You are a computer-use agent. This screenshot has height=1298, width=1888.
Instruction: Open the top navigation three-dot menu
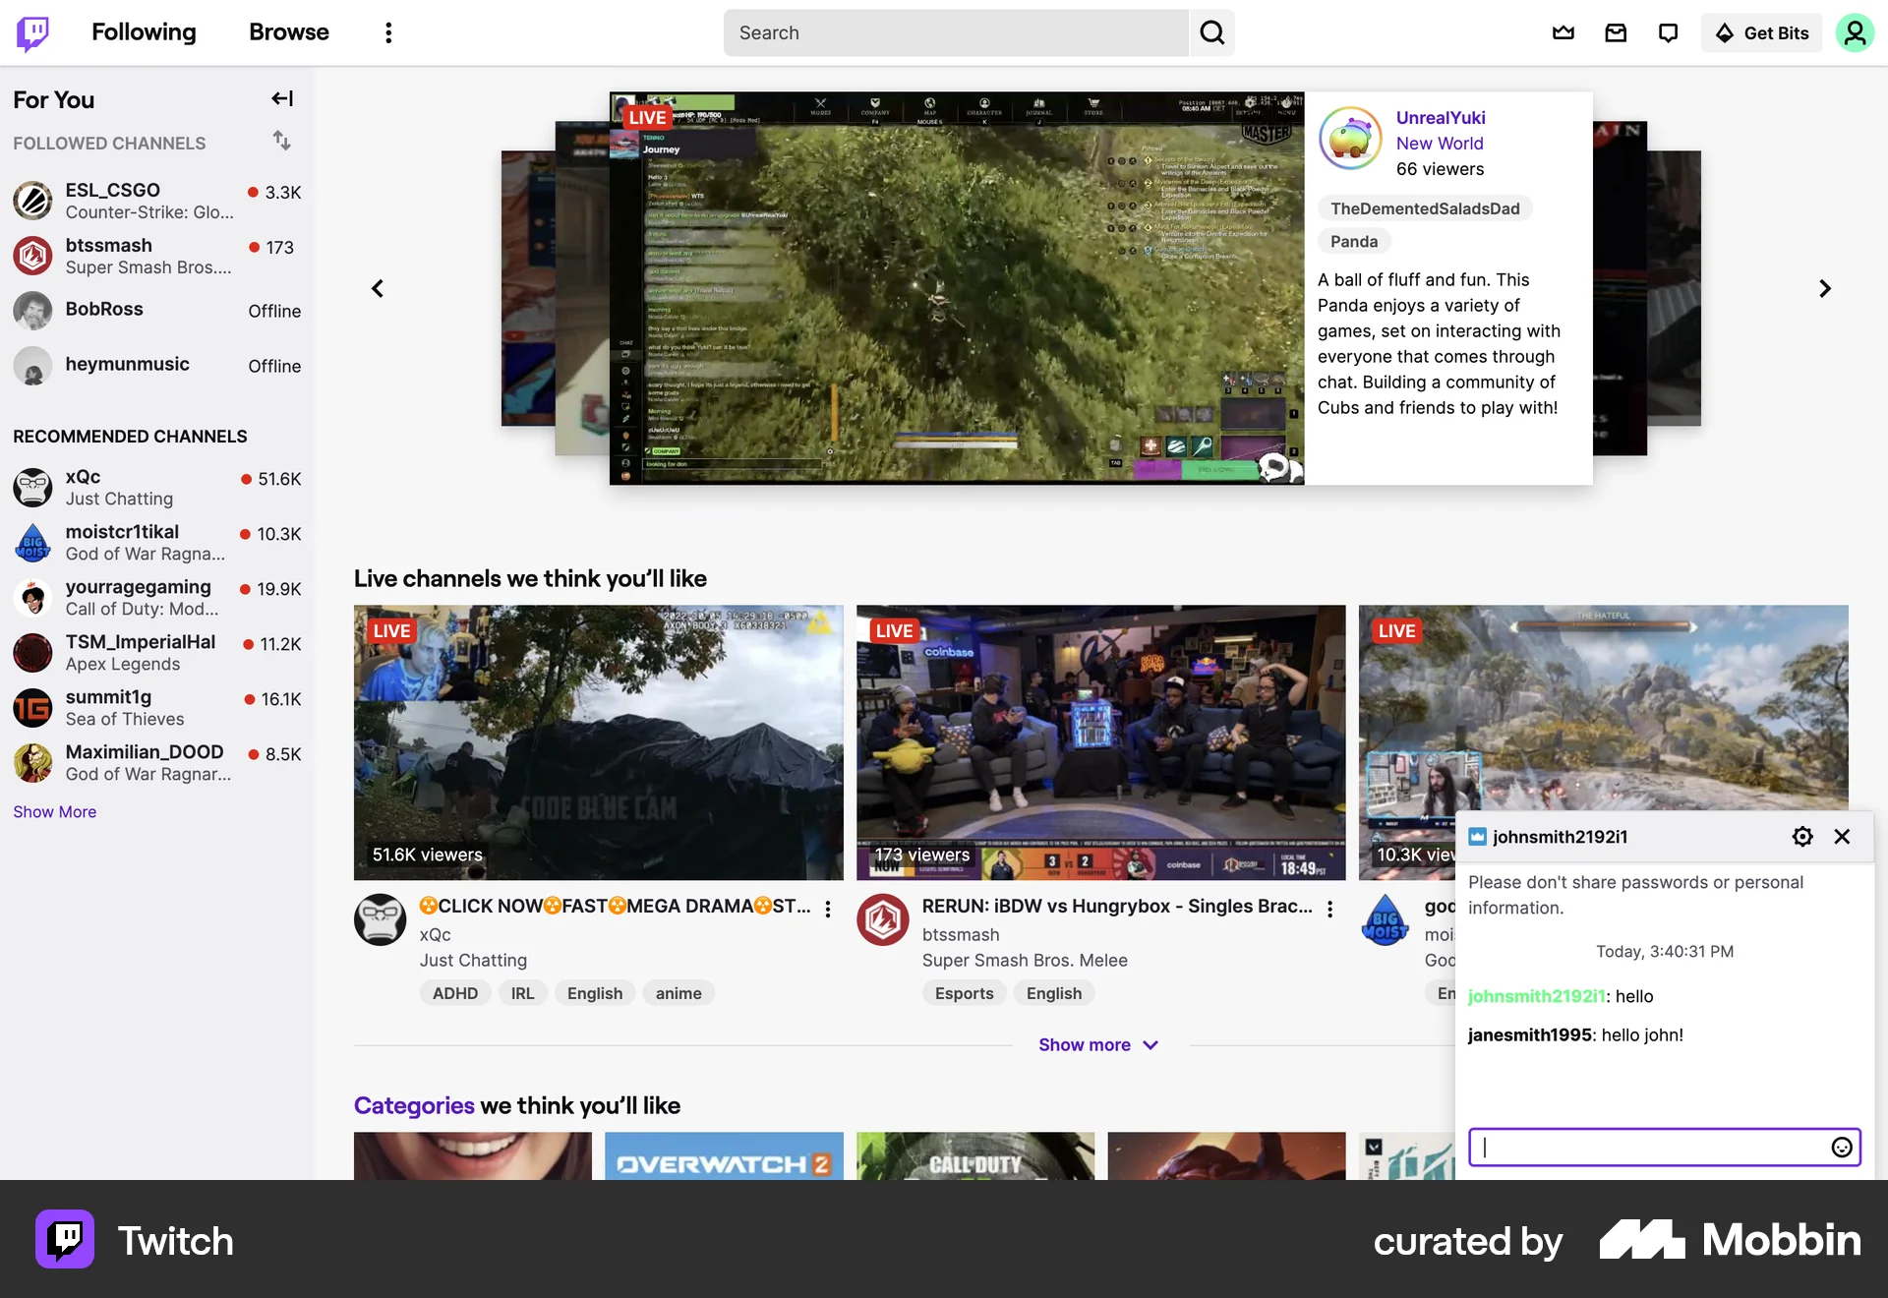click(388, 32)
